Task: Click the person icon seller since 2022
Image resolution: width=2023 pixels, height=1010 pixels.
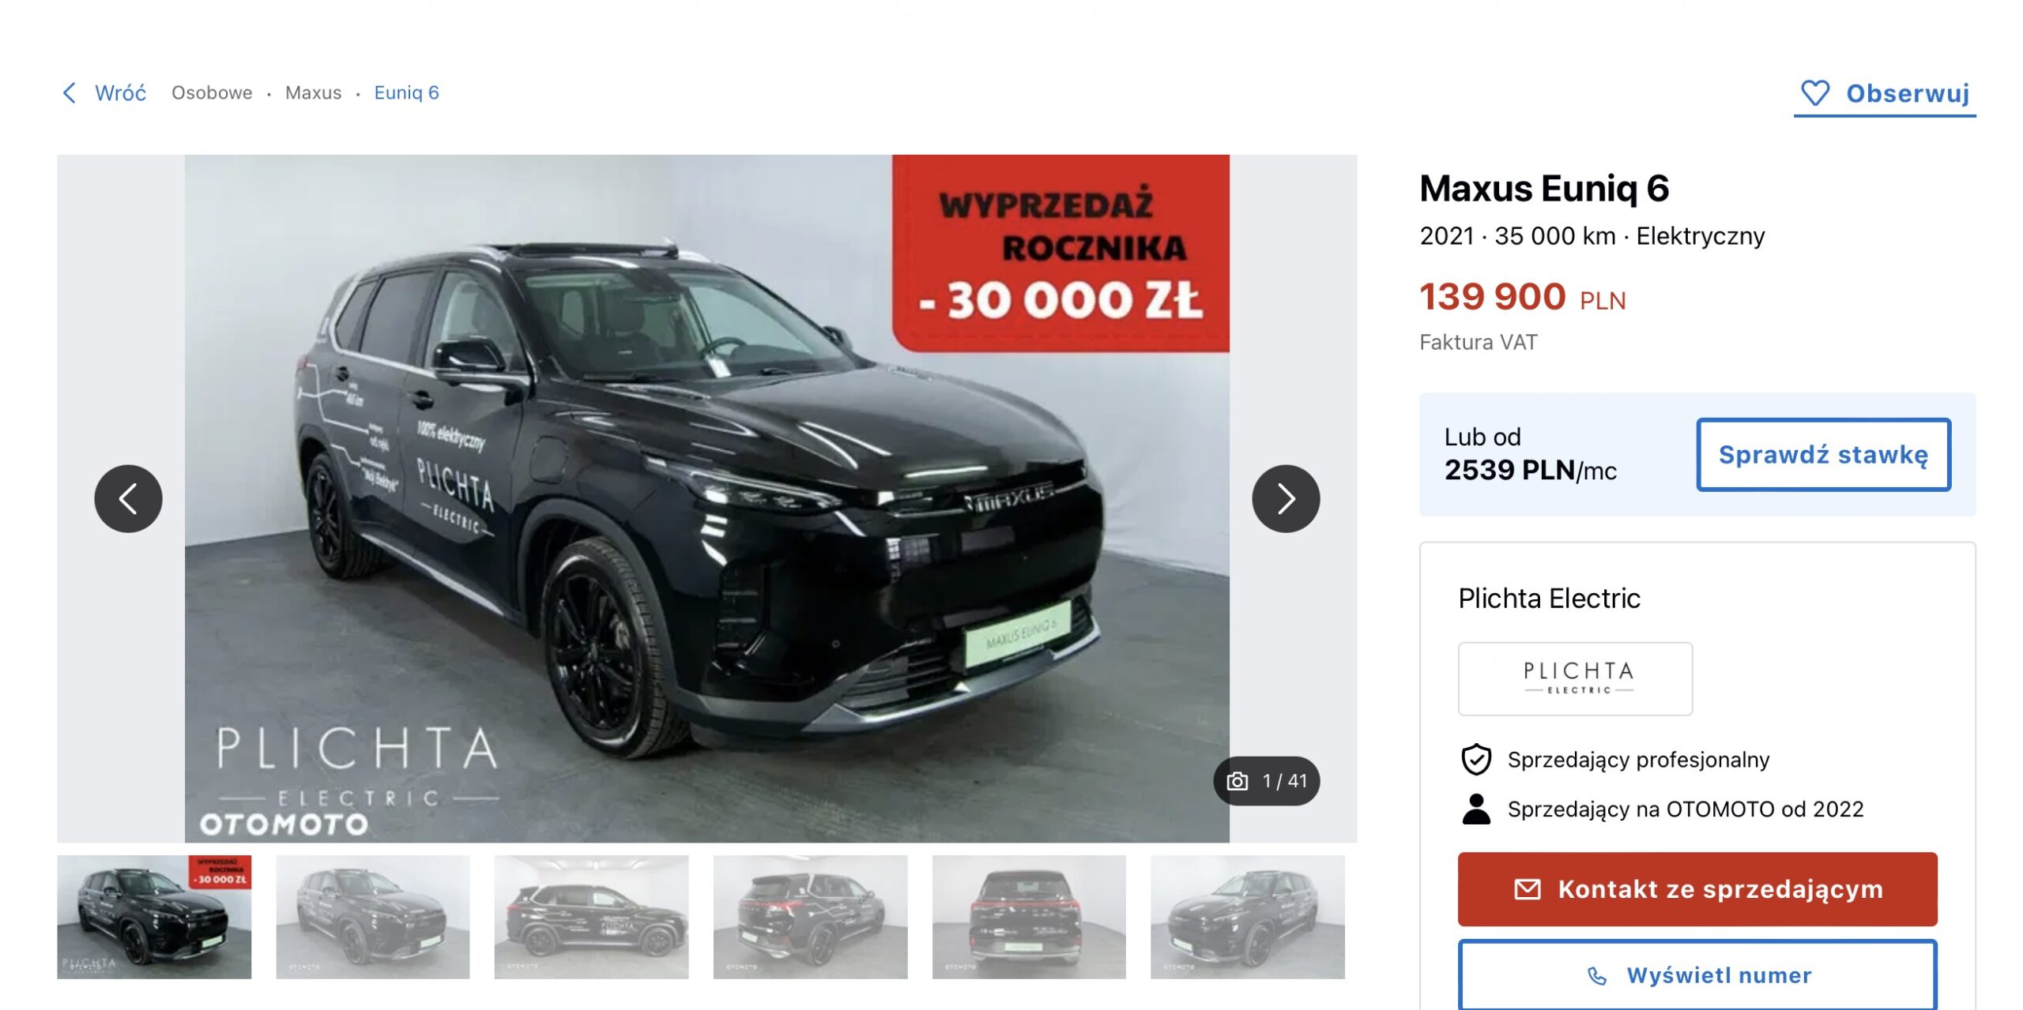Action: coord(1475,809)
